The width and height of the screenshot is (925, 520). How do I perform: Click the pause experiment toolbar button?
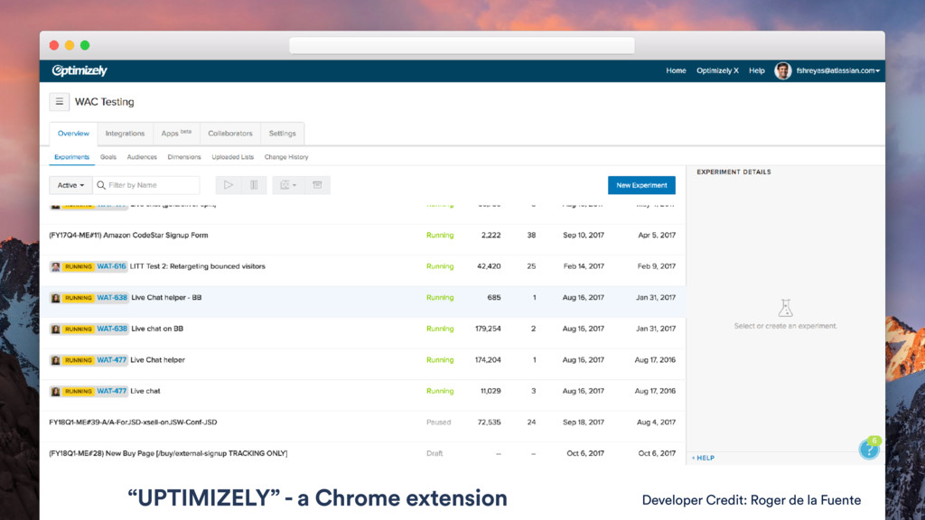coord(254,185)
